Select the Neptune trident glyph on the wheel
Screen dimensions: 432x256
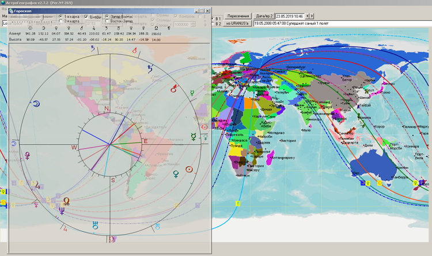pyautogui.click(x=62, y=211)
